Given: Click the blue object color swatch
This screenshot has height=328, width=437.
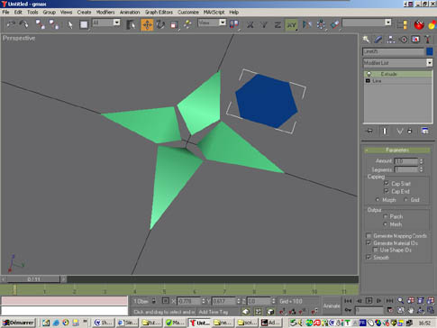Looking at the screenshot, I should coord(429,51).
